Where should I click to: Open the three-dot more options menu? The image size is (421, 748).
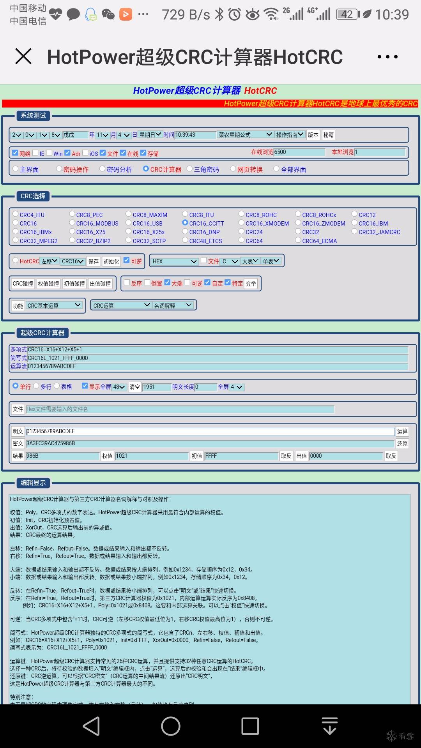(x=387, y=56)
